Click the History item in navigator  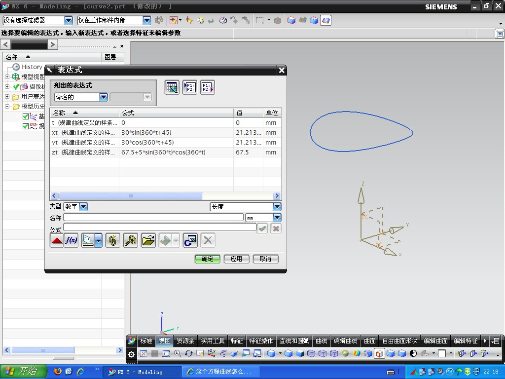[32, 67]
